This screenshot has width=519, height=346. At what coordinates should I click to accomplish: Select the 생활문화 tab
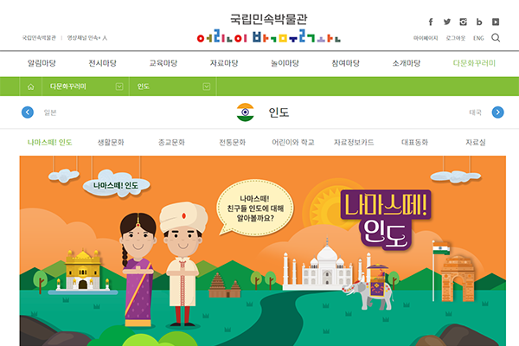pyautogui.click(x=111, y=143)
